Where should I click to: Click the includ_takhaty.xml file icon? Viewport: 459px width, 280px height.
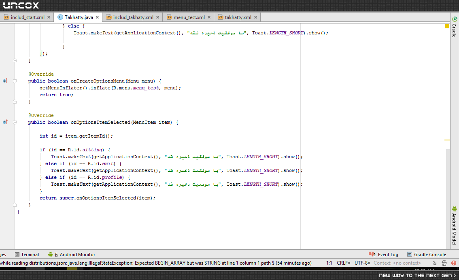(109, 17)
